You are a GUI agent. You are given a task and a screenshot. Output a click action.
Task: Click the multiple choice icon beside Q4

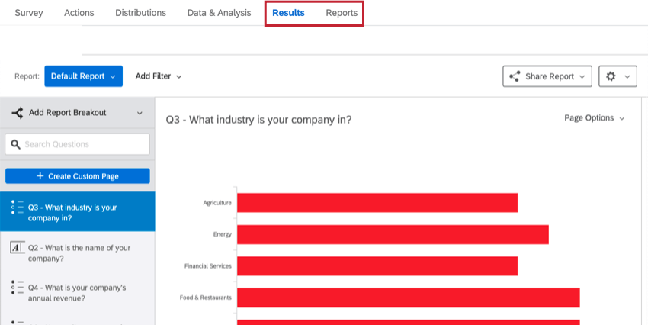coord(17,288)
